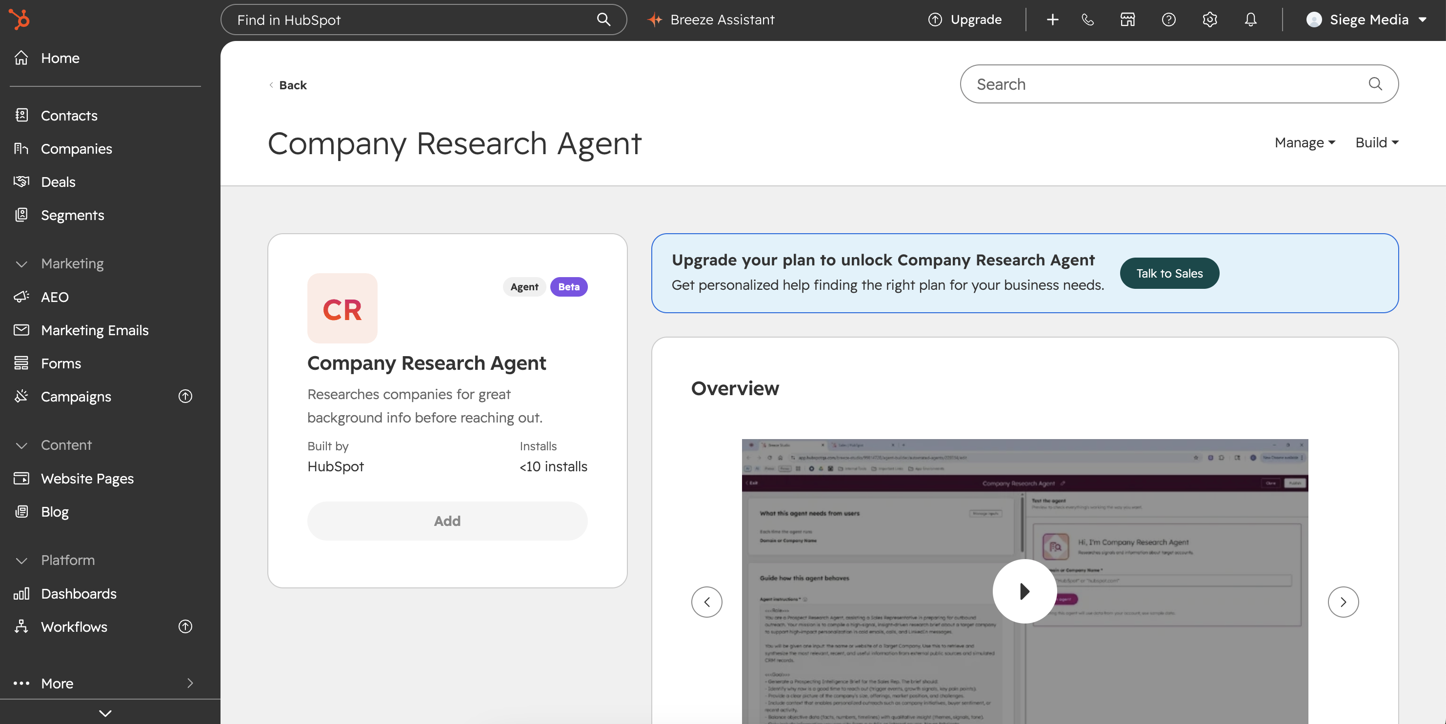Click the Upgrade link in top bar
The image size is (1446, 724).
coord(964,20)
